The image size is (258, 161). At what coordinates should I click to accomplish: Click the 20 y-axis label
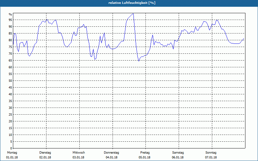coord(10,121)
